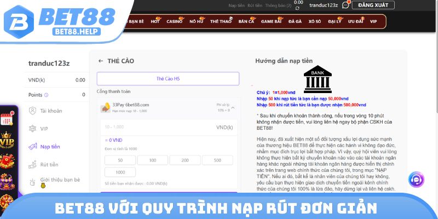Click the Giới thiệu bạn bè icon
438x219 pixels.
[33, 182]
